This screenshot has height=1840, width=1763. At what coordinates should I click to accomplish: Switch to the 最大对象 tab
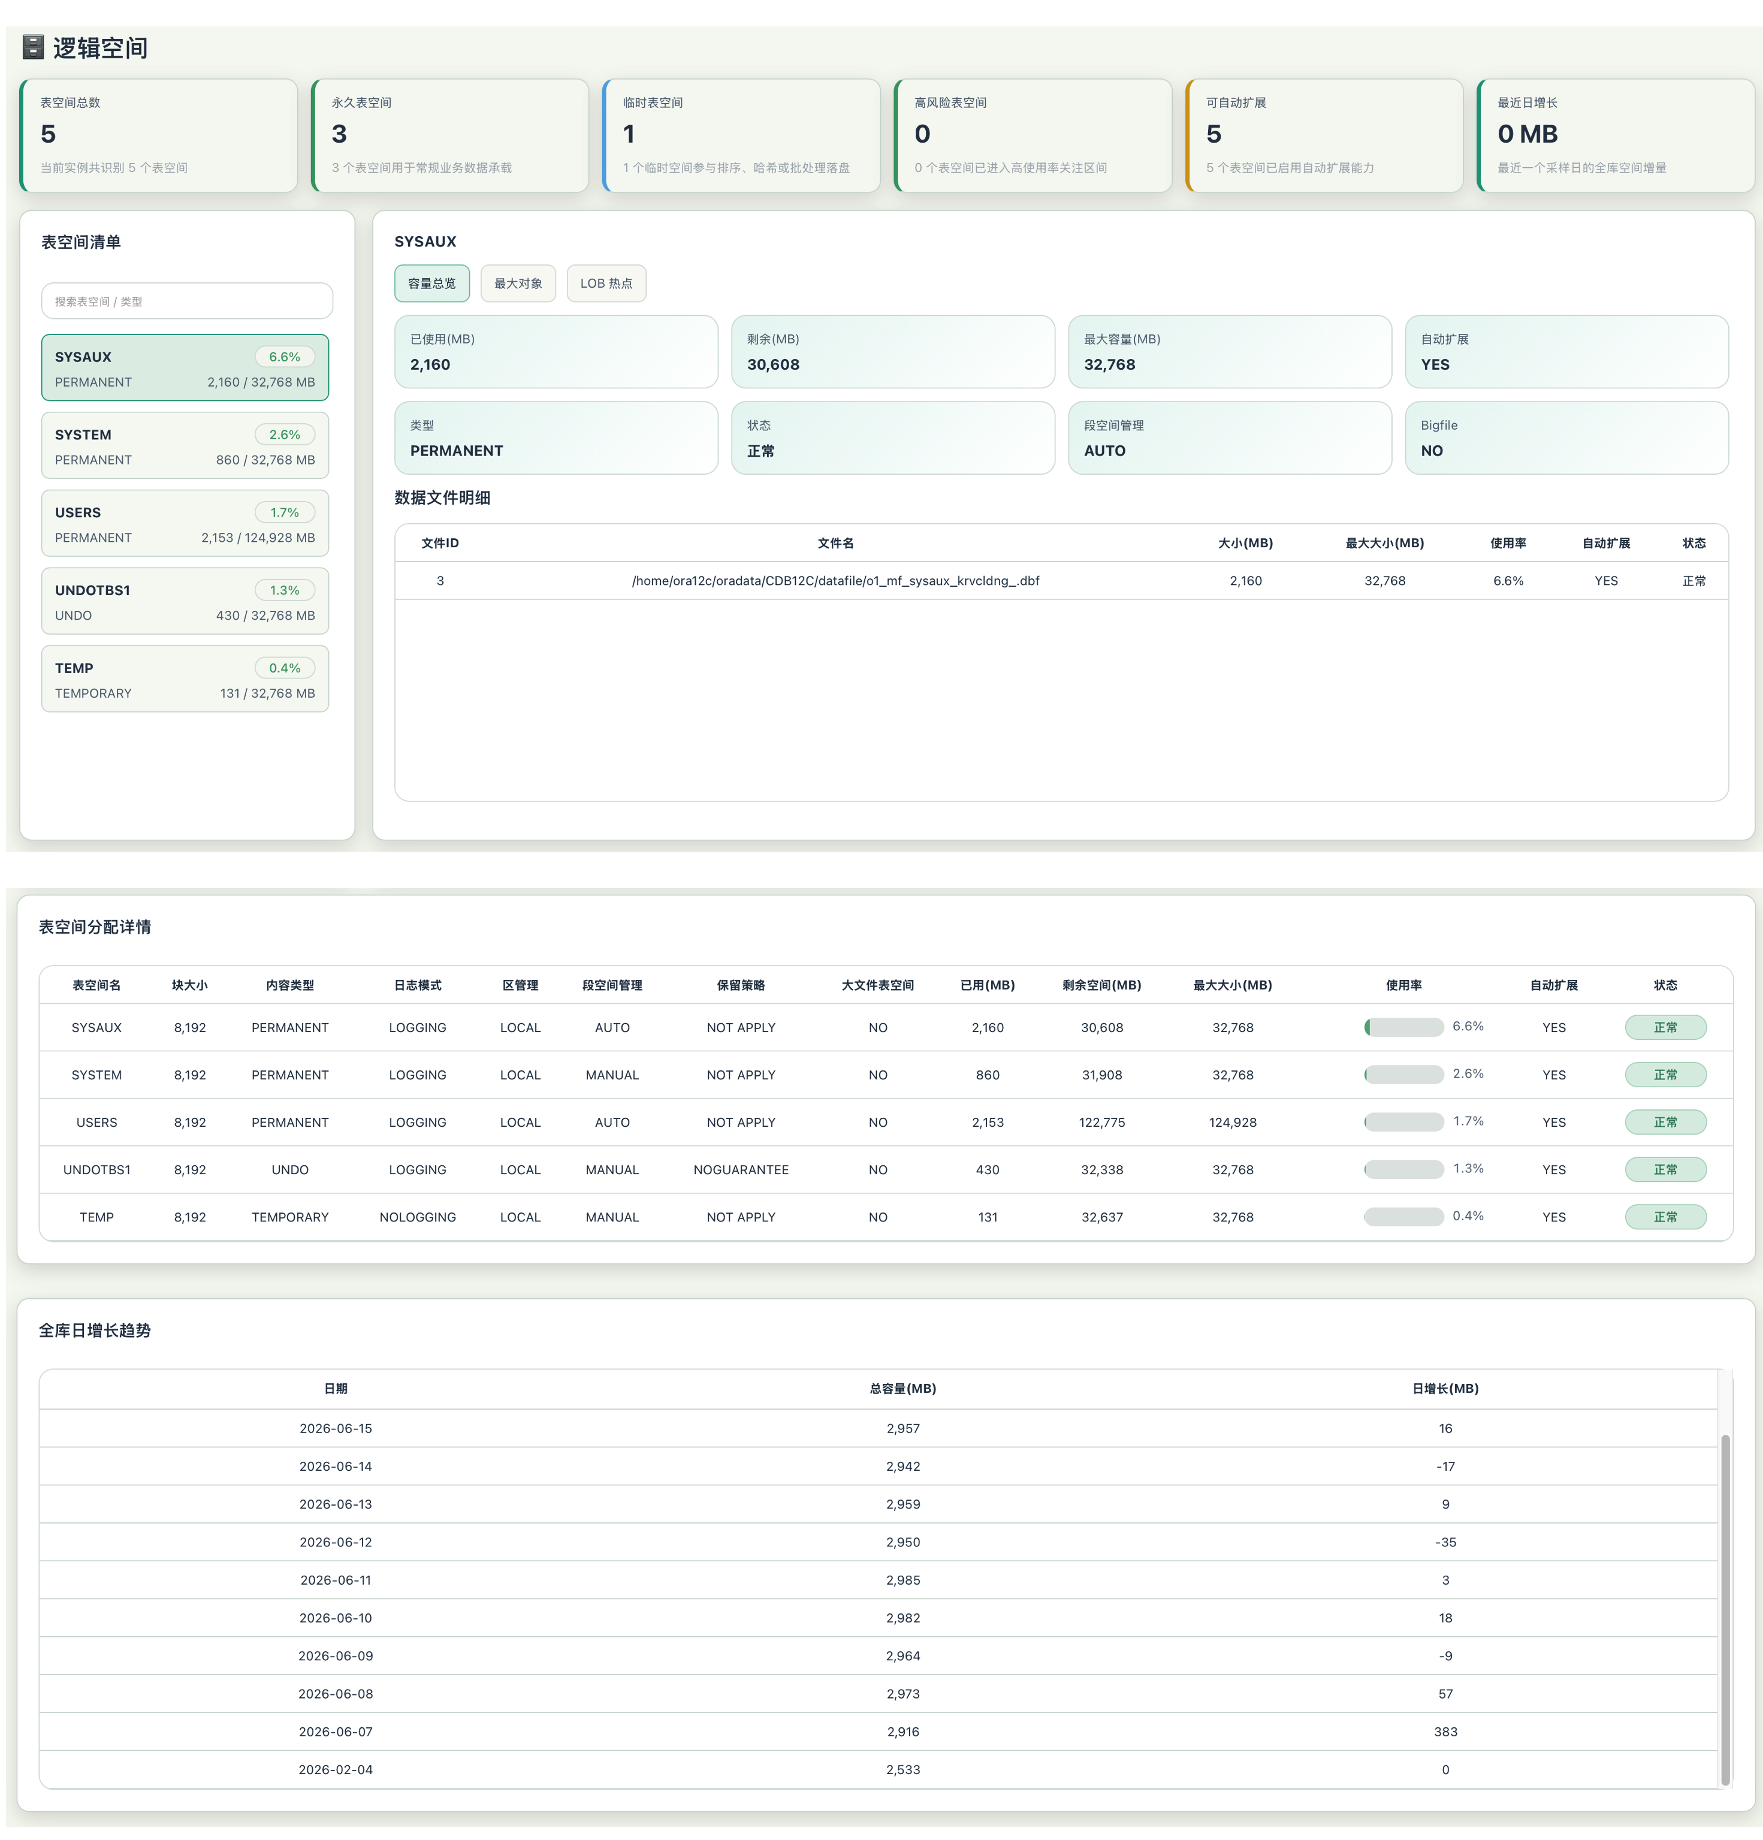[x=518, y=283]
